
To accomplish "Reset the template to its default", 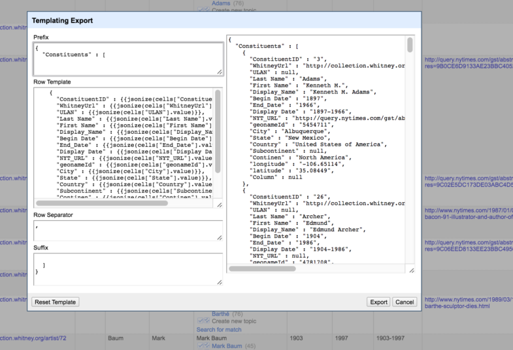I will point(56,302).
